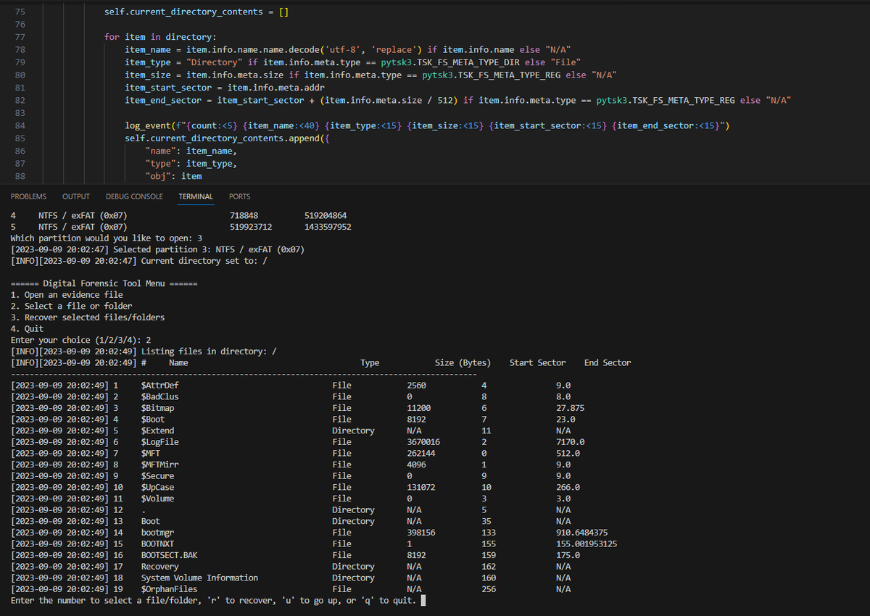Click the $AttrDef row name in the terminal

(159, 386)
